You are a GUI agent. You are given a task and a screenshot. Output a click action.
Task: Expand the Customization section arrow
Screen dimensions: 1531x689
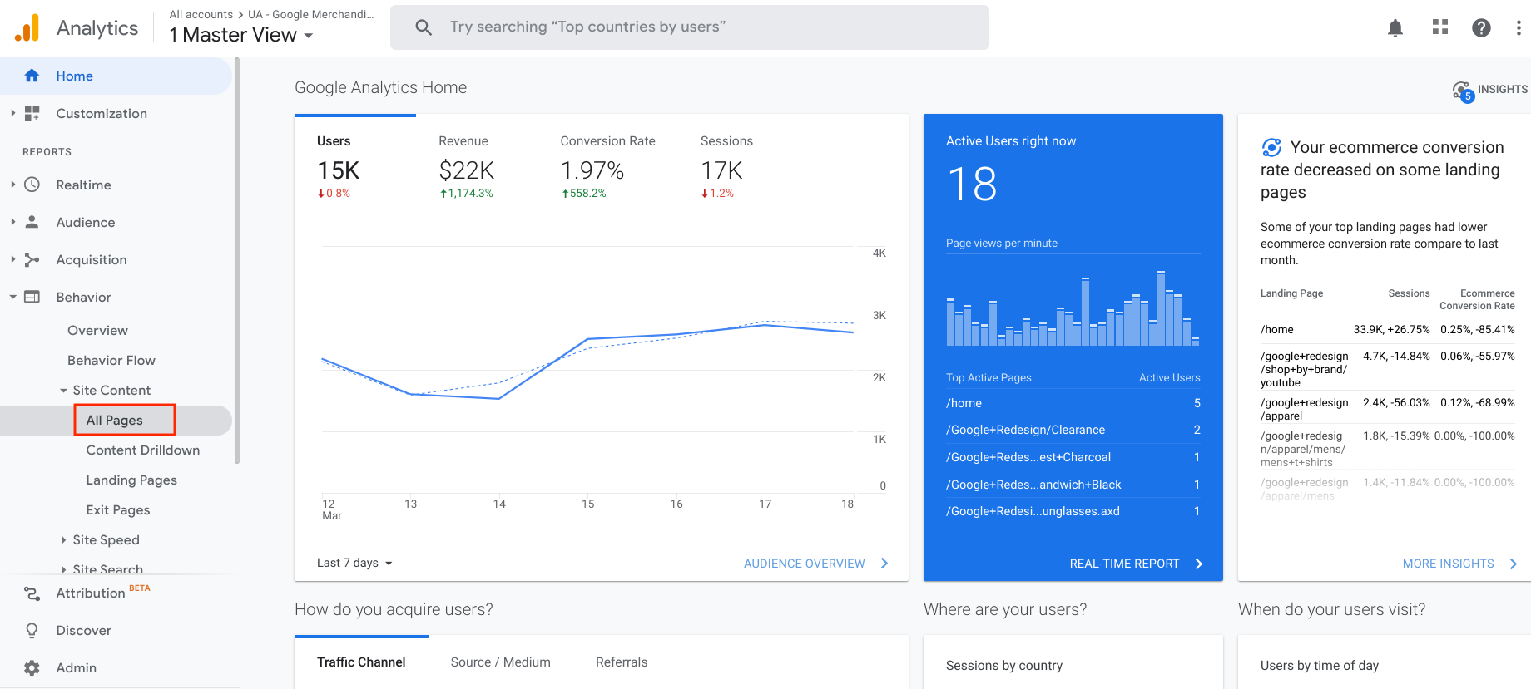coord(12,113)
